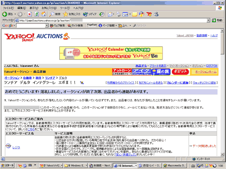
Task: Click the vertical scrollbar down arrow
Action: point(222,154)
